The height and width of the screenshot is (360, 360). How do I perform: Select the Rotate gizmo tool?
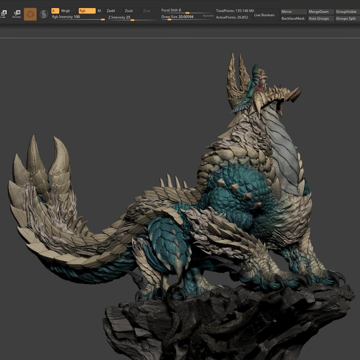(17, 14)
